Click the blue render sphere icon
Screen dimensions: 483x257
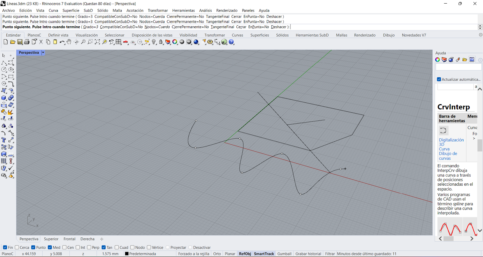tap(196, 42)
